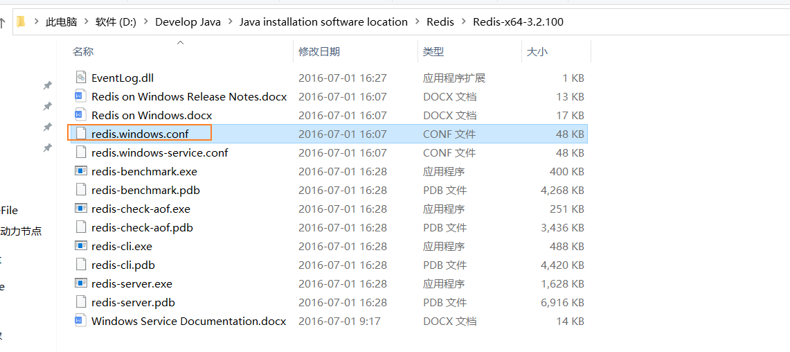Select Redis on Windows Release Notes.docx name
This screenshot has height=352, width=790.
click(x=189, y=97)
